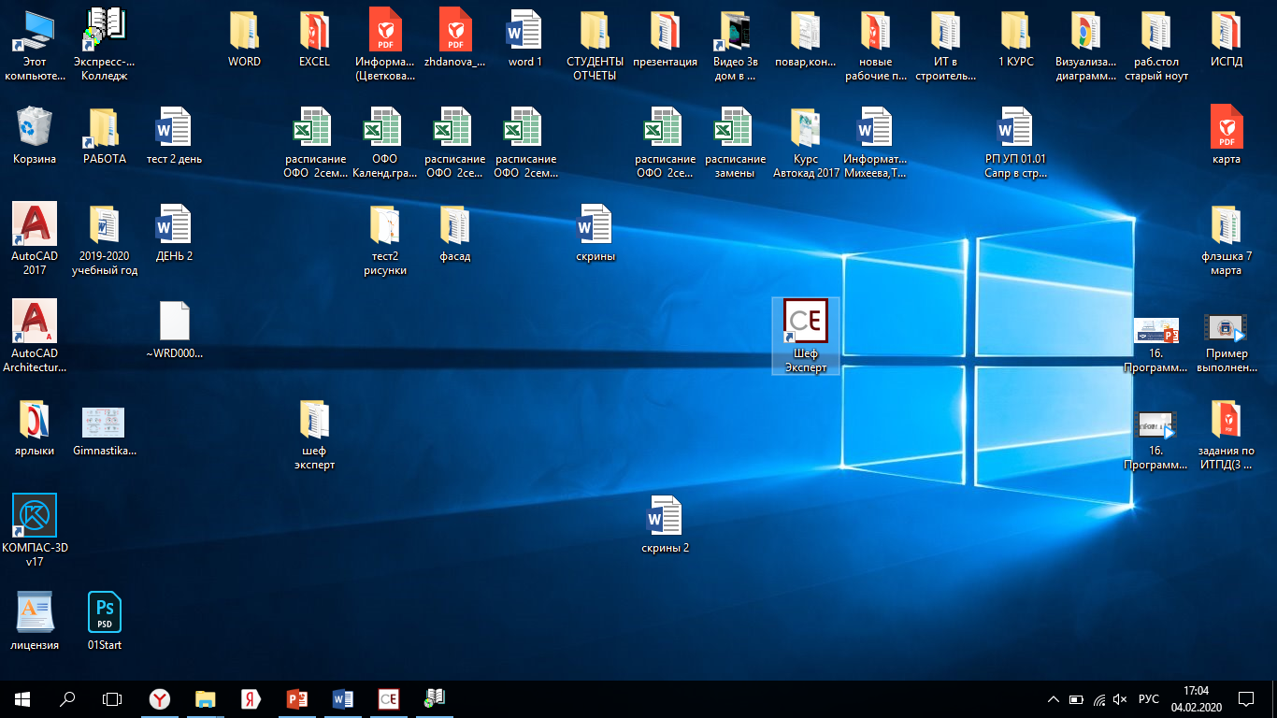Screen dimensions: 1277x718
Task: Select the фасад folder
Action: [x=455, y=234]
